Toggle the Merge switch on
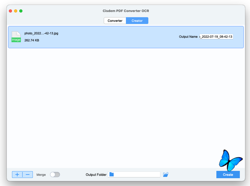This screenshot has width=250, height=186. pyautogui.click(x=55, y=175)
